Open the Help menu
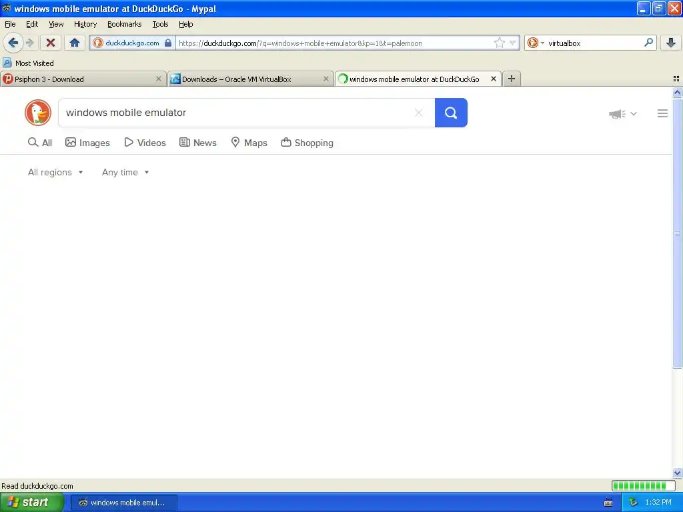 pyautogui.click(x=186, y=24)
